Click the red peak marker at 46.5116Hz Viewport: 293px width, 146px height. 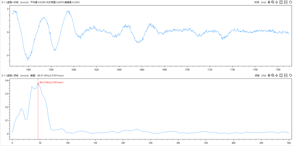click(x=38, y=84)
